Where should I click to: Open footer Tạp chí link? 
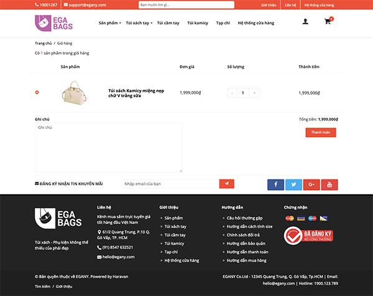pos(171,252)
